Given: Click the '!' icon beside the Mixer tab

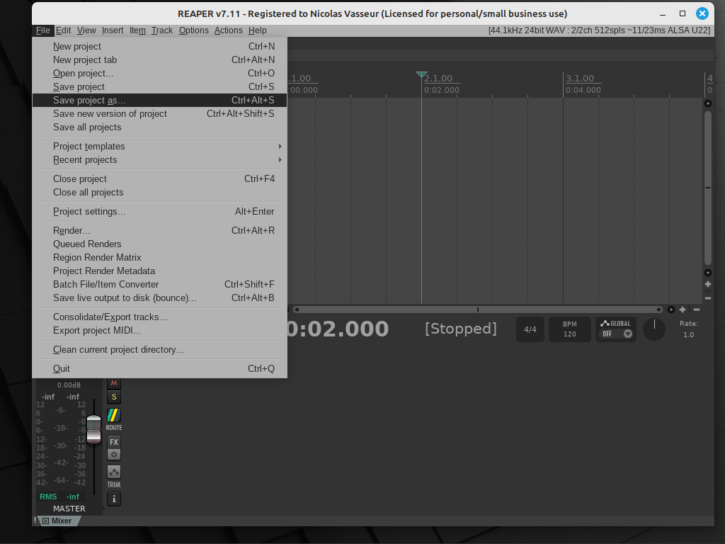Looking at the screenshot, I should coord(35,521).
